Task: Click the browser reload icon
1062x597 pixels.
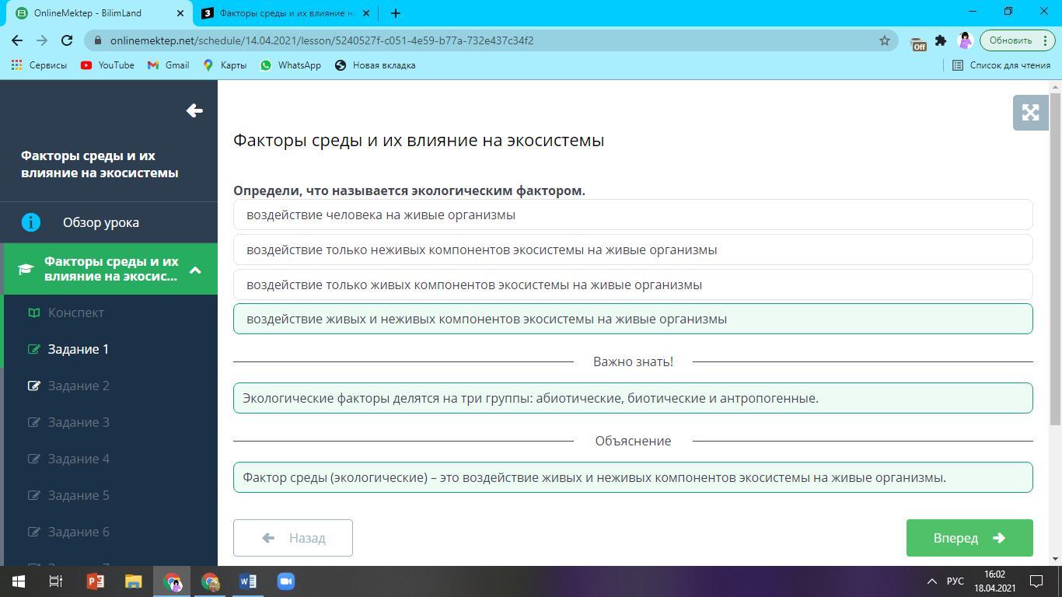Action: 67,40
